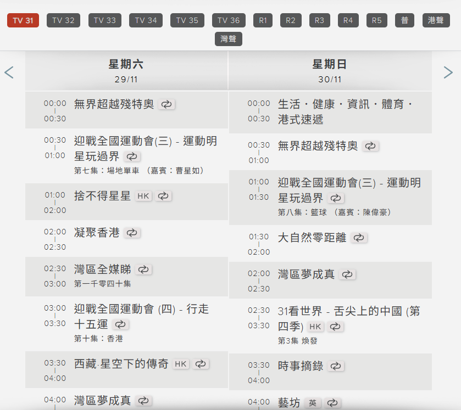Open replay of 灣區全媒睇

tap(144, 269)
